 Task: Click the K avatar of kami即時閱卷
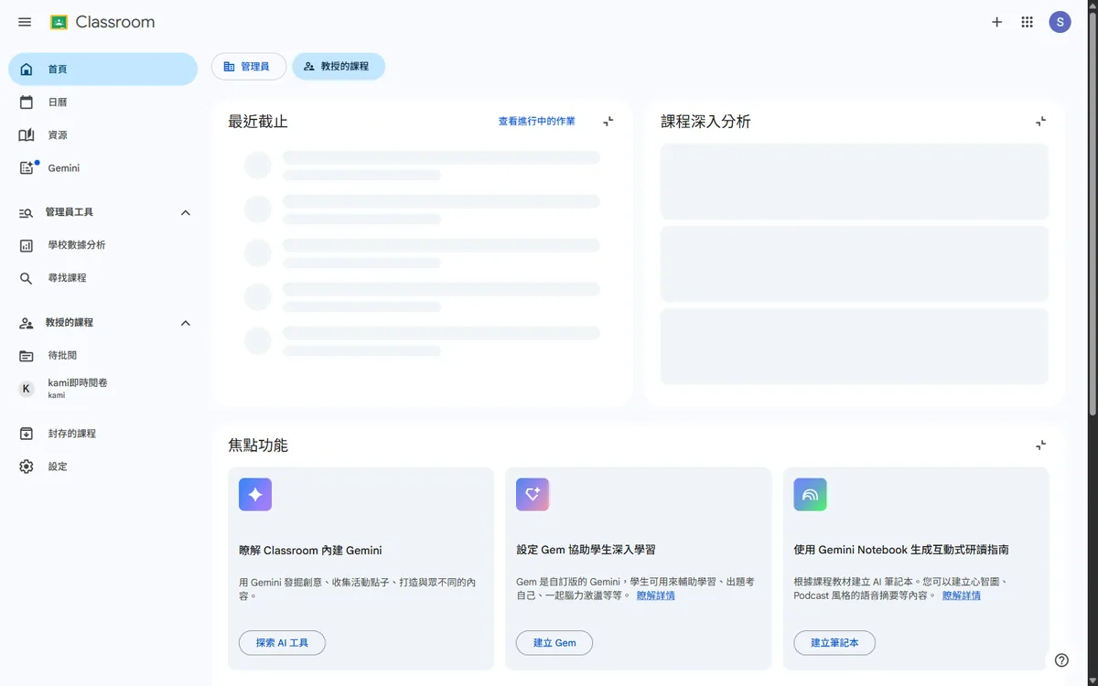click(x=27, y=389)
